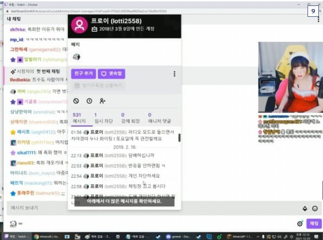Click the 메시지 보내기 input field
323x240 pixels.
tap(152, 208)
